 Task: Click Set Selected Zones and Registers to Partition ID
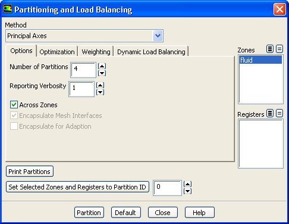77,187
